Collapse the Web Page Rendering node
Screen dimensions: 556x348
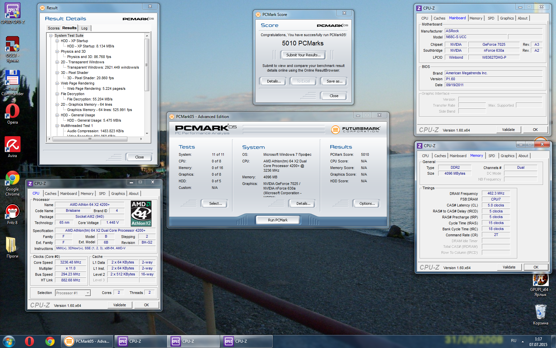point(57,83)
